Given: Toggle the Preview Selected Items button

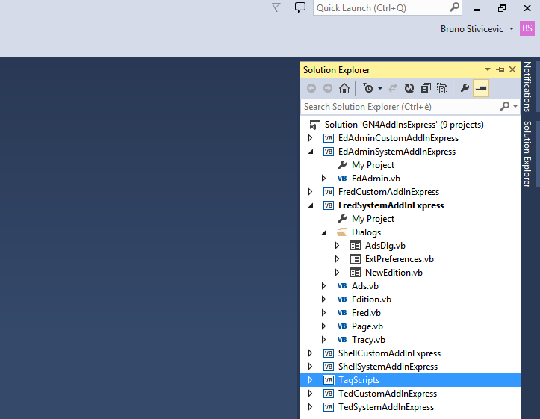Looking at the screenshot, I should click(x=481, y=88).
